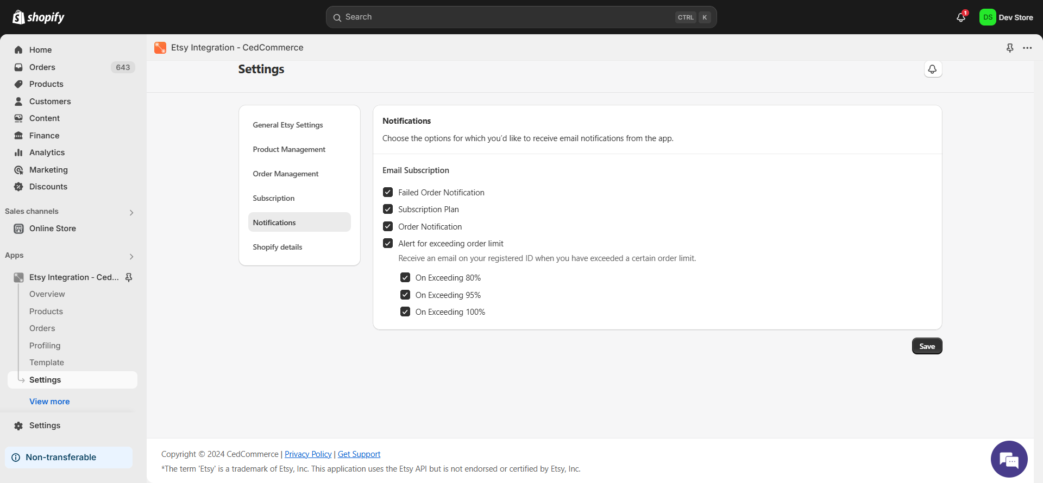Click the pin icon in app header
This screenshot has width=1043, height=483.
[x=1010, y=48]
